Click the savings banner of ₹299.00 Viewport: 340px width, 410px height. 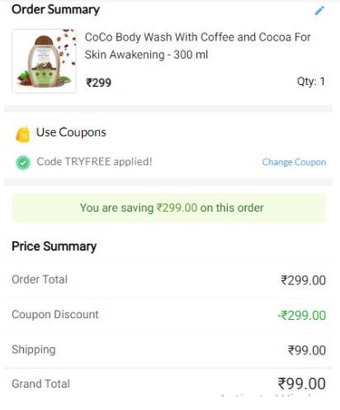coord(168,207)
